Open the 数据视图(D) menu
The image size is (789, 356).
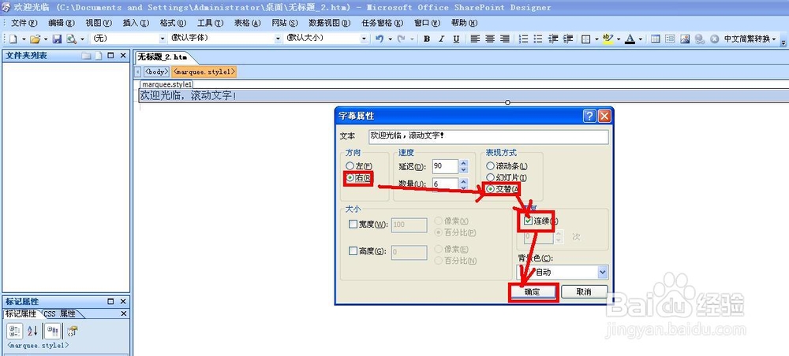[330, 23]
